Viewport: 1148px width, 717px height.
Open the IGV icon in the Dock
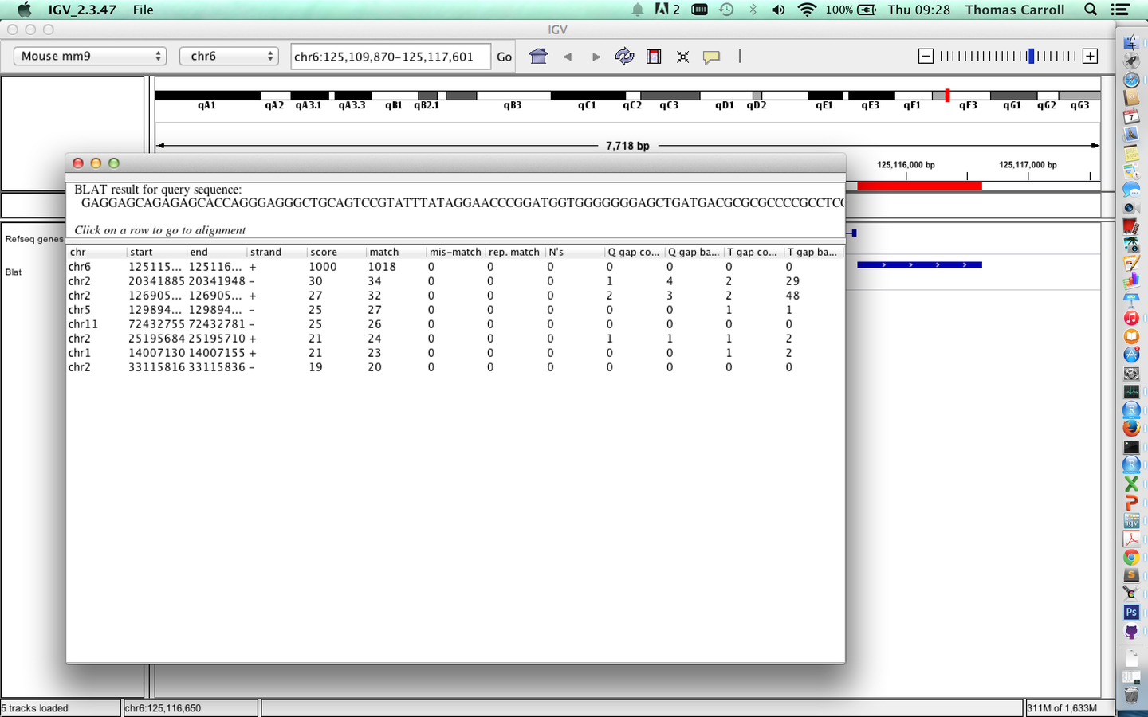(1131, 521)
